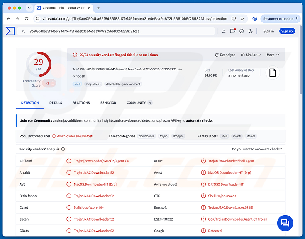Open the Join our Community link
305x239 pixels.
(36, 120)
